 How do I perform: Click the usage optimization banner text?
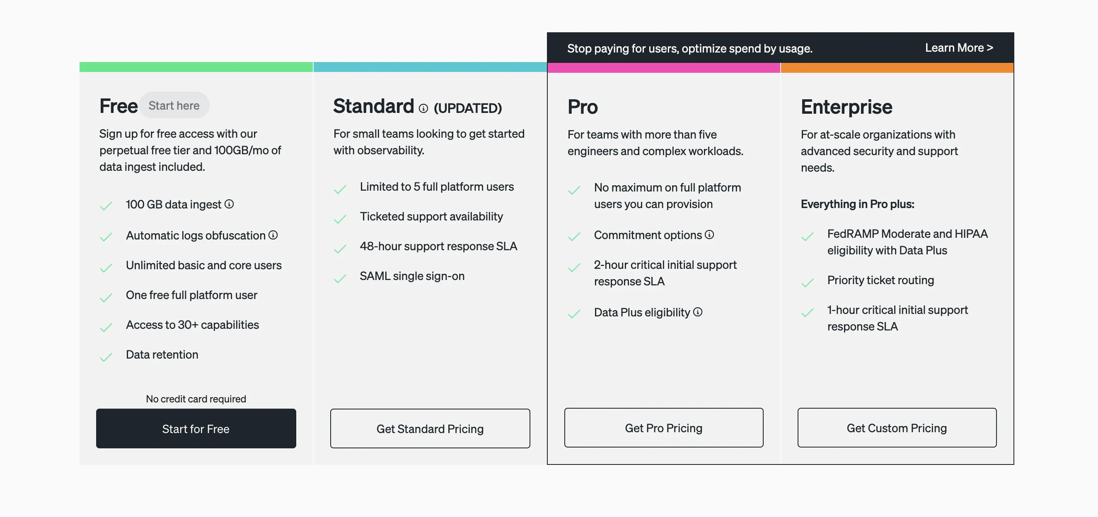691,48
